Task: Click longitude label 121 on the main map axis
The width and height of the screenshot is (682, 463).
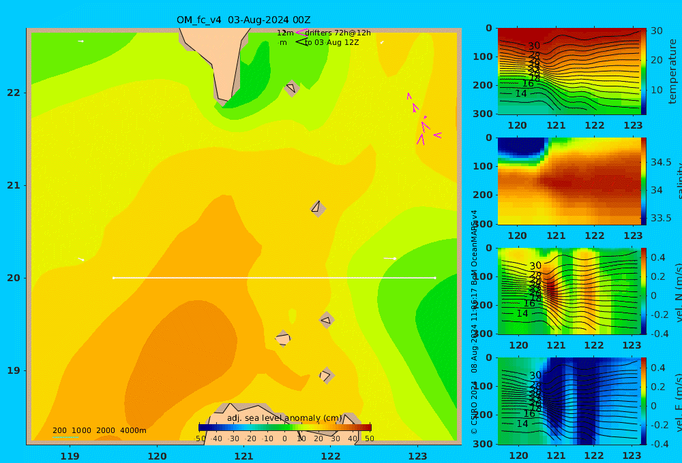Action: 243,456
